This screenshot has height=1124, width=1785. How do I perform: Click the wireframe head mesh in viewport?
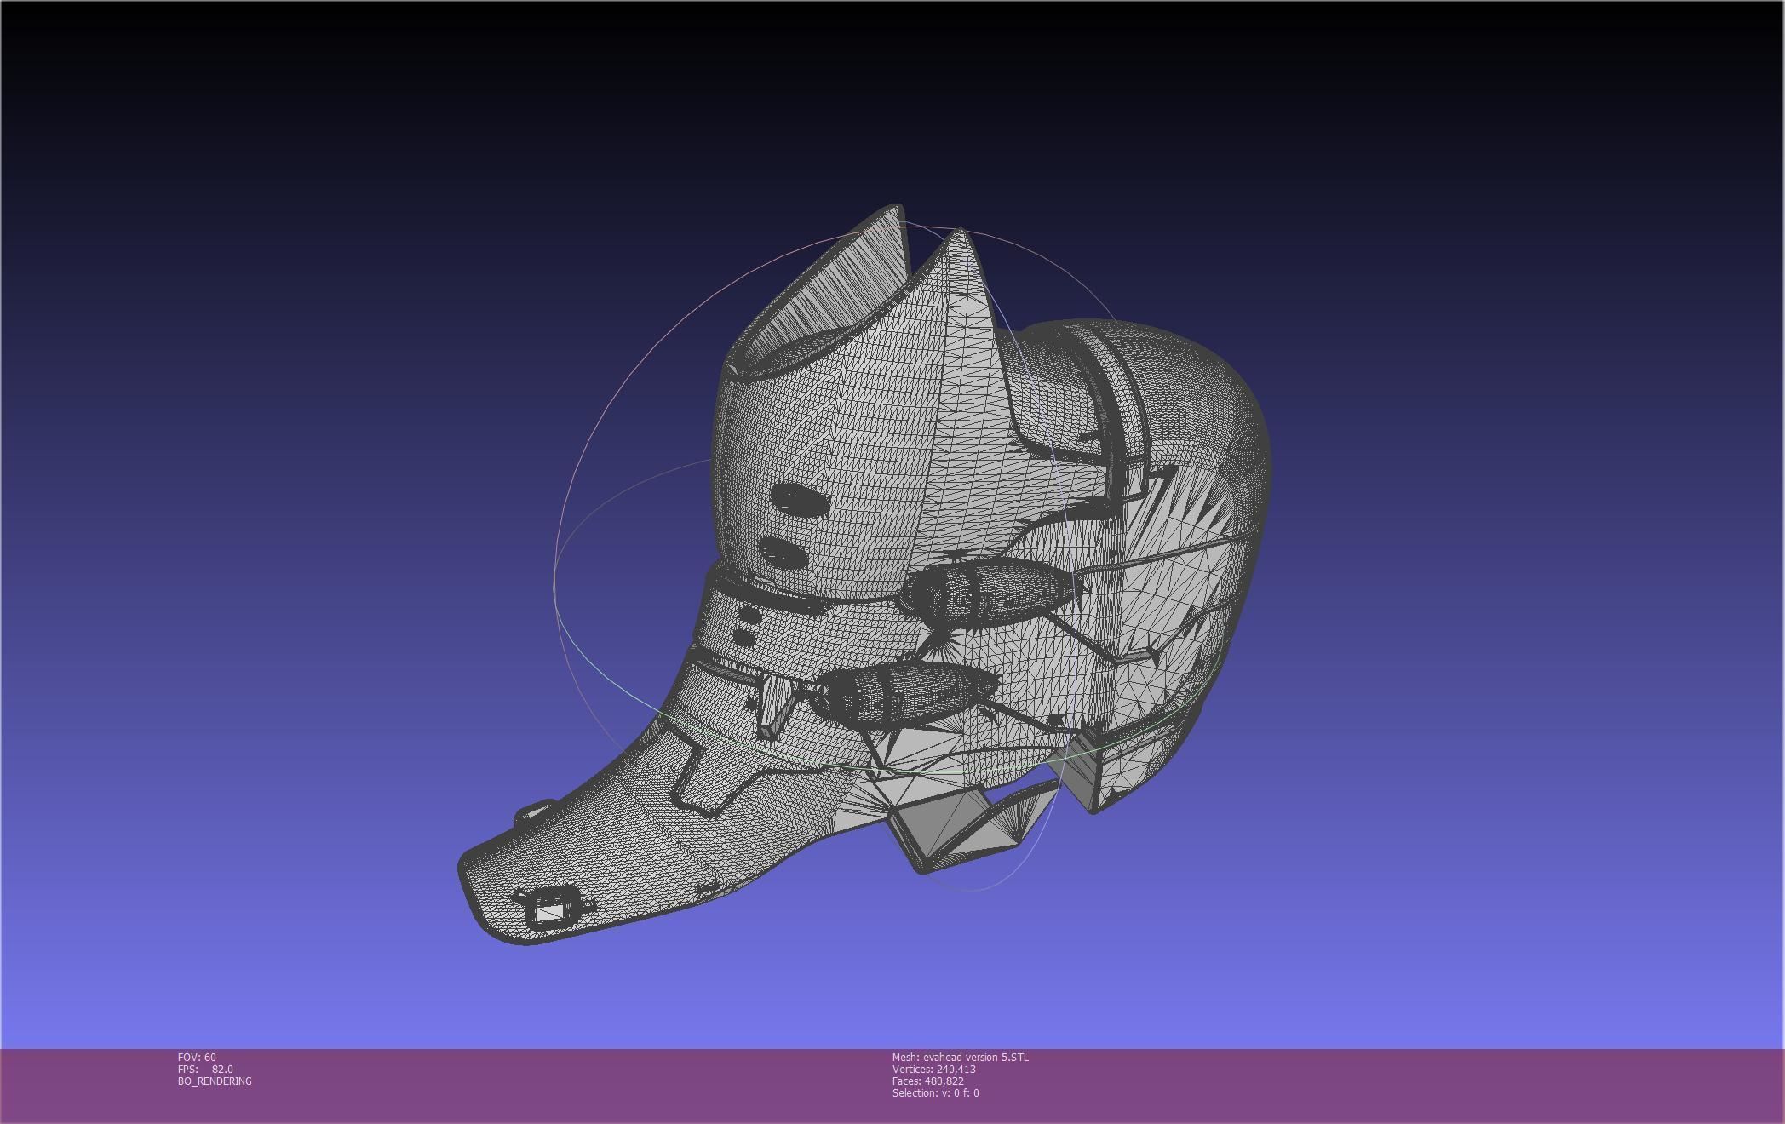tap(864, 575)
